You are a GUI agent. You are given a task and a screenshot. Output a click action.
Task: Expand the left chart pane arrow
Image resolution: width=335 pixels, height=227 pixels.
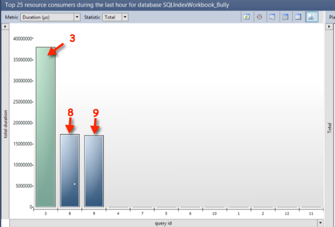(5, 27)
